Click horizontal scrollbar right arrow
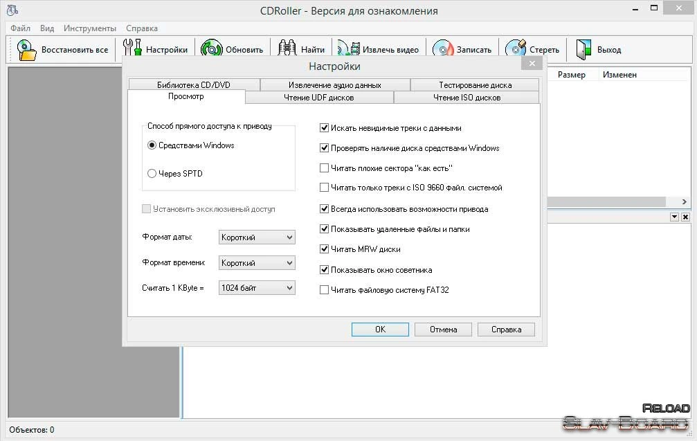This screenshot has width=697, height=441. 685,202
